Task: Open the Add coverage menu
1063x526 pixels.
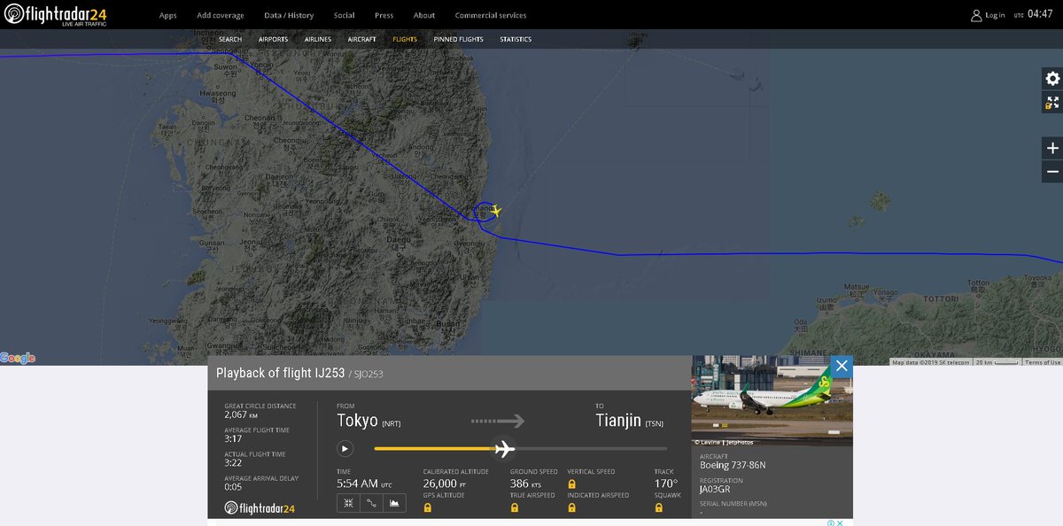Action: point(221,15)
